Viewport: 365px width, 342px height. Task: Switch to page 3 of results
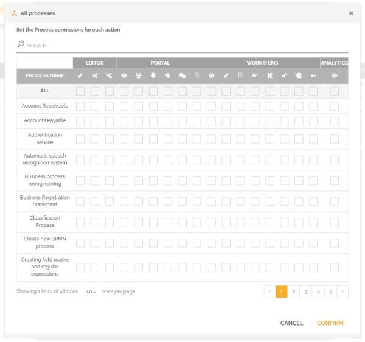click(x=306, y=291)
